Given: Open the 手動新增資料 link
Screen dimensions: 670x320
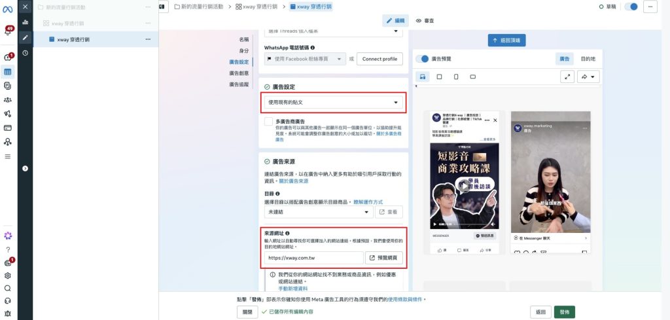Looking at the screenshot, I should click(292, 289).
